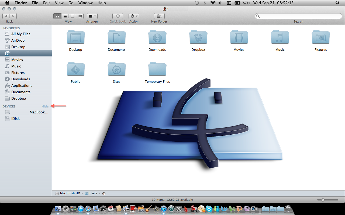This screenshot has width=345, height=215.
Task: Launch Skype from the Dock
Action: tap(209, 209)
